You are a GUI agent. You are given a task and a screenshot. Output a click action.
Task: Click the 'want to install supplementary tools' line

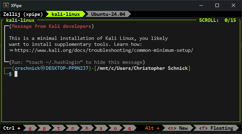[x=75, y=44]
